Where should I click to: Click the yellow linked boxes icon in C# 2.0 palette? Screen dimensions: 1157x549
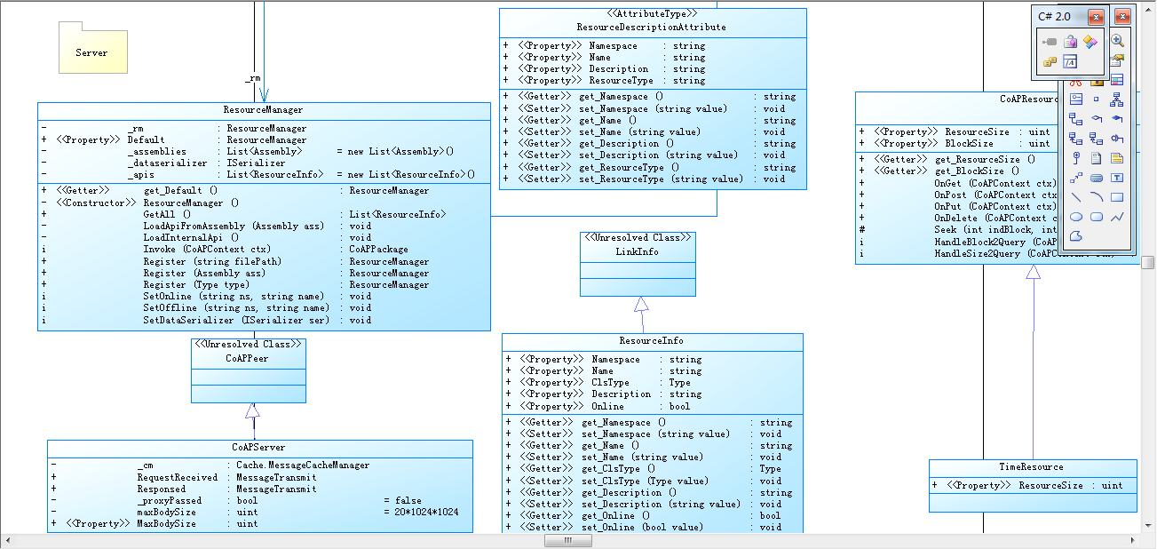[x=1050, y=61]
